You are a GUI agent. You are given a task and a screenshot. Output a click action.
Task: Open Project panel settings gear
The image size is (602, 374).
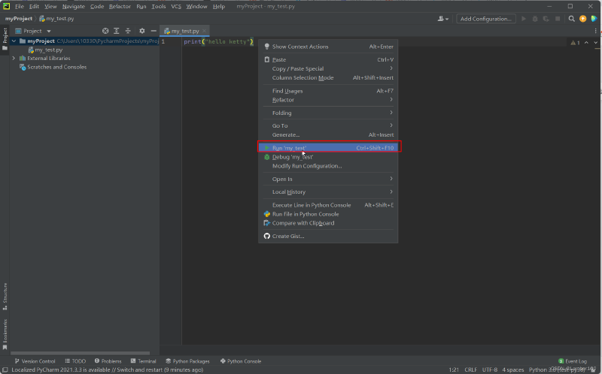[142, 31]
